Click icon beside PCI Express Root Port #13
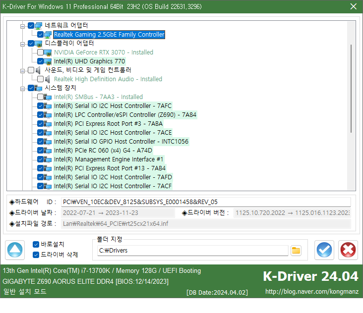363x313 pixels. (48, 168)
